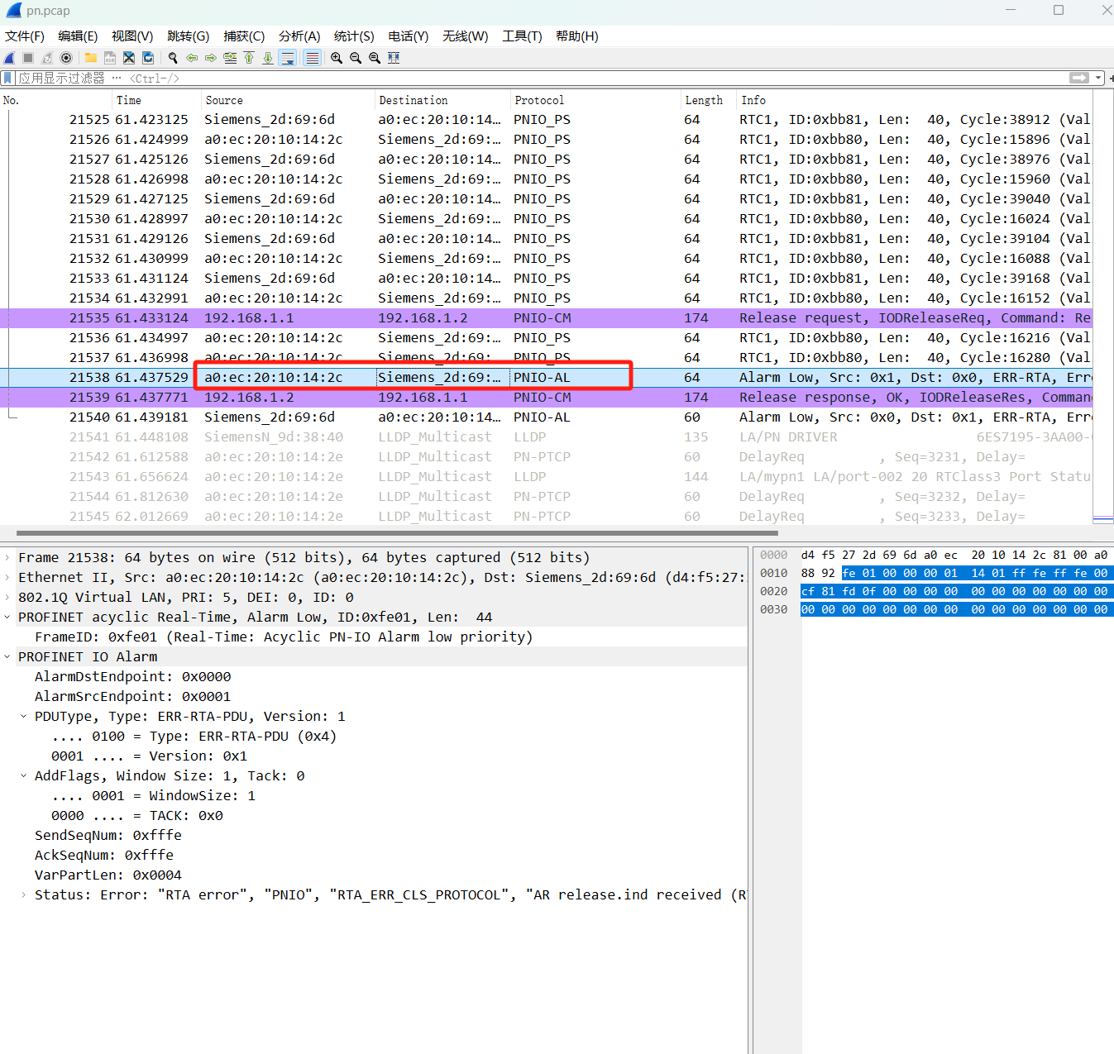The height and width of the screenshot is (1054, 1114).
Task: Save the capture file
Action: coord(110,58)
